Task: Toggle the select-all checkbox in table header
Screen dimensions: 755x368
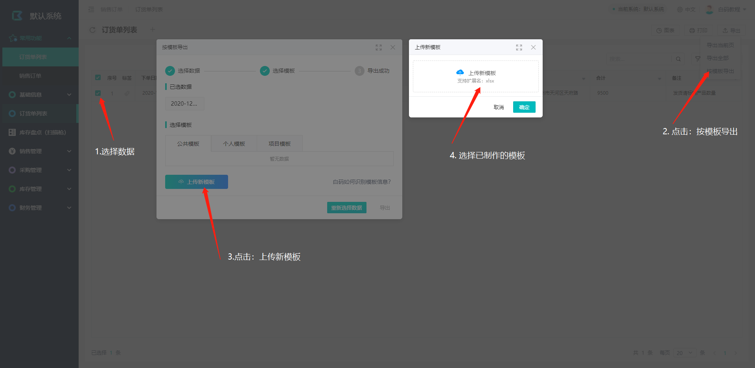Action: point(98,77)
